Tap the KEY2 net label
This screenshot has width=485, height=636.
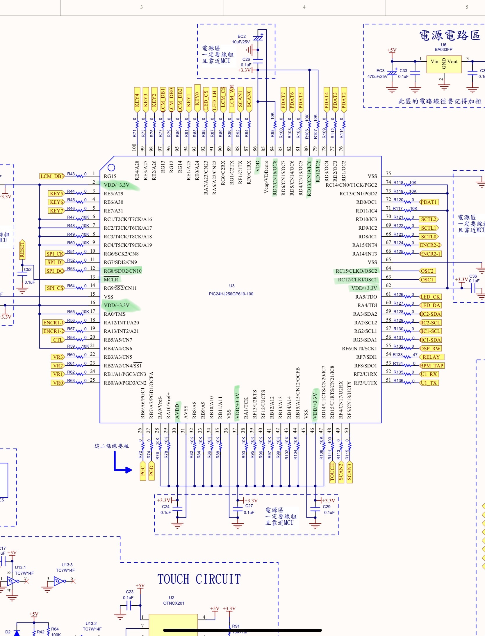pos(154,100)
